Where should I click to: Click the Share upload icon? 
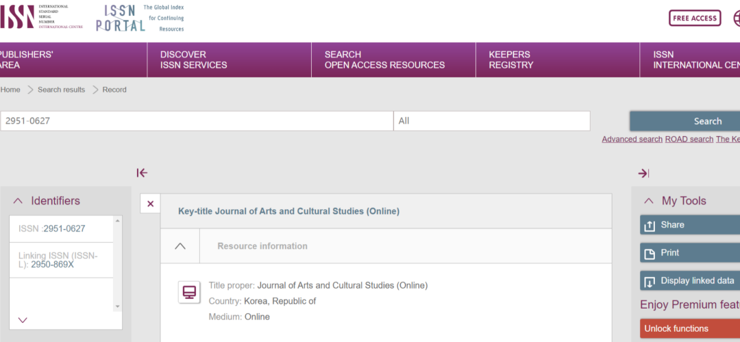point(650,226)
